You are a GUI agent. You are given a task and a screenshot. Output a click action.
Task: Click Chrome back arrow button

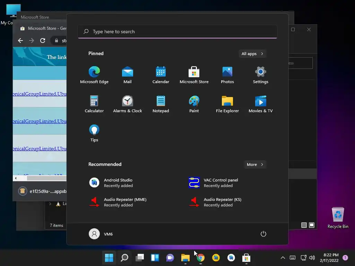pos(20,41)
